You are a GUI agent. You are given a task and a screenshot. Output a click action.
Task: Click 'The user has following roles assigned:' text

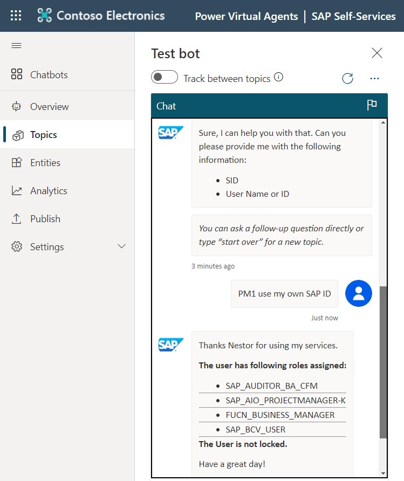[272, 365]
